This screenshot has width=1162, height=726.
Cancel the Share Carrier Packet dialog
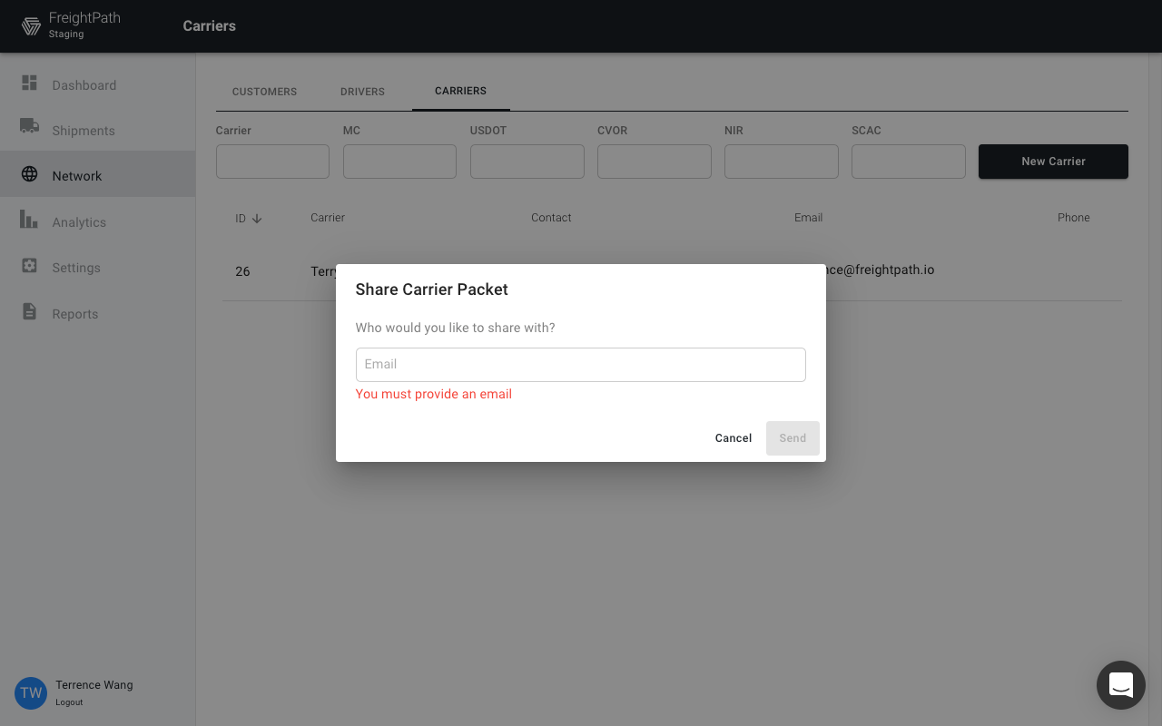point(733,438)
